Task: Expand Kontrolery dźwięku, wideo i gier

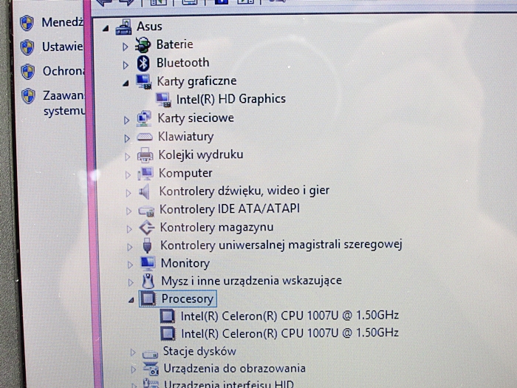Action: [x=129, y=193]
